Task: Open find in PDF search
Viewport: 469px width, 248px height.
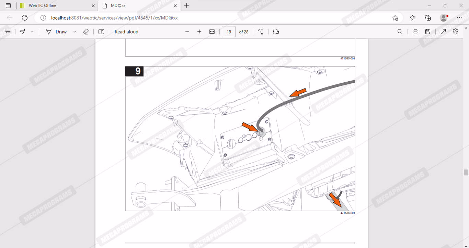Action: [x=400, y=32]
